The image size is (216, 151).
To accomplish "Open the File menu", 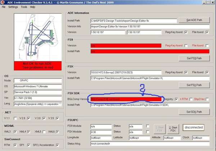I will click(4, 7).
